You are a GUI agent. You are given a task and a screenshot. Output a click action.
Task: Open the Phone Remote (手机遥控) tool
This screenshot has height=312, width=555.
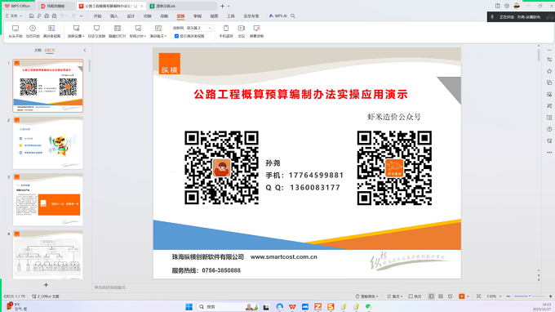(x=226, y=31)
